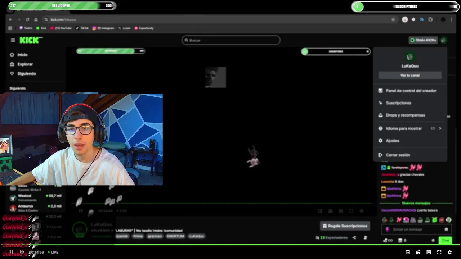
Task: Click the Prime tag
Action: click(138, 236)
